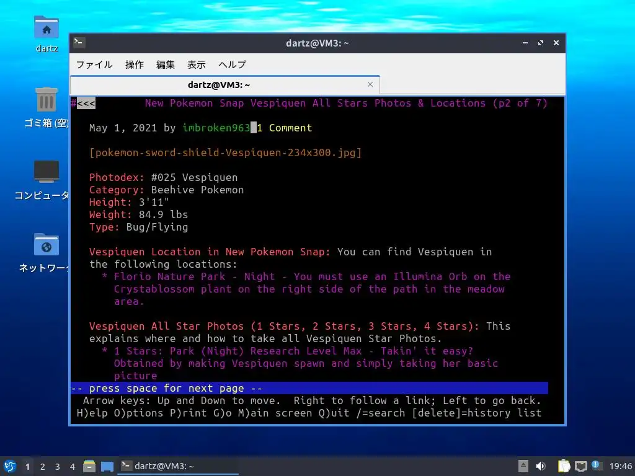Launch the file manager from the taskbar

tap(89, 466)
